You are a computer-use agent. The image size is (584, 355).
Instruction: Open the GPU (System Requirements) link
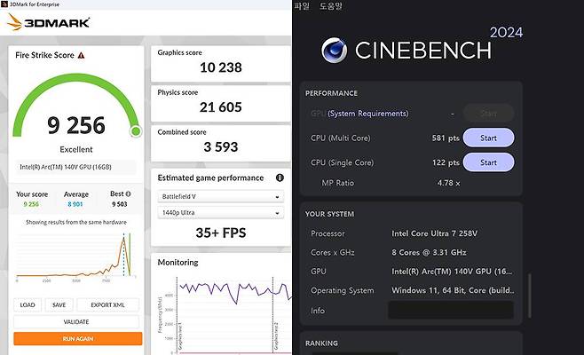point(368,114)
